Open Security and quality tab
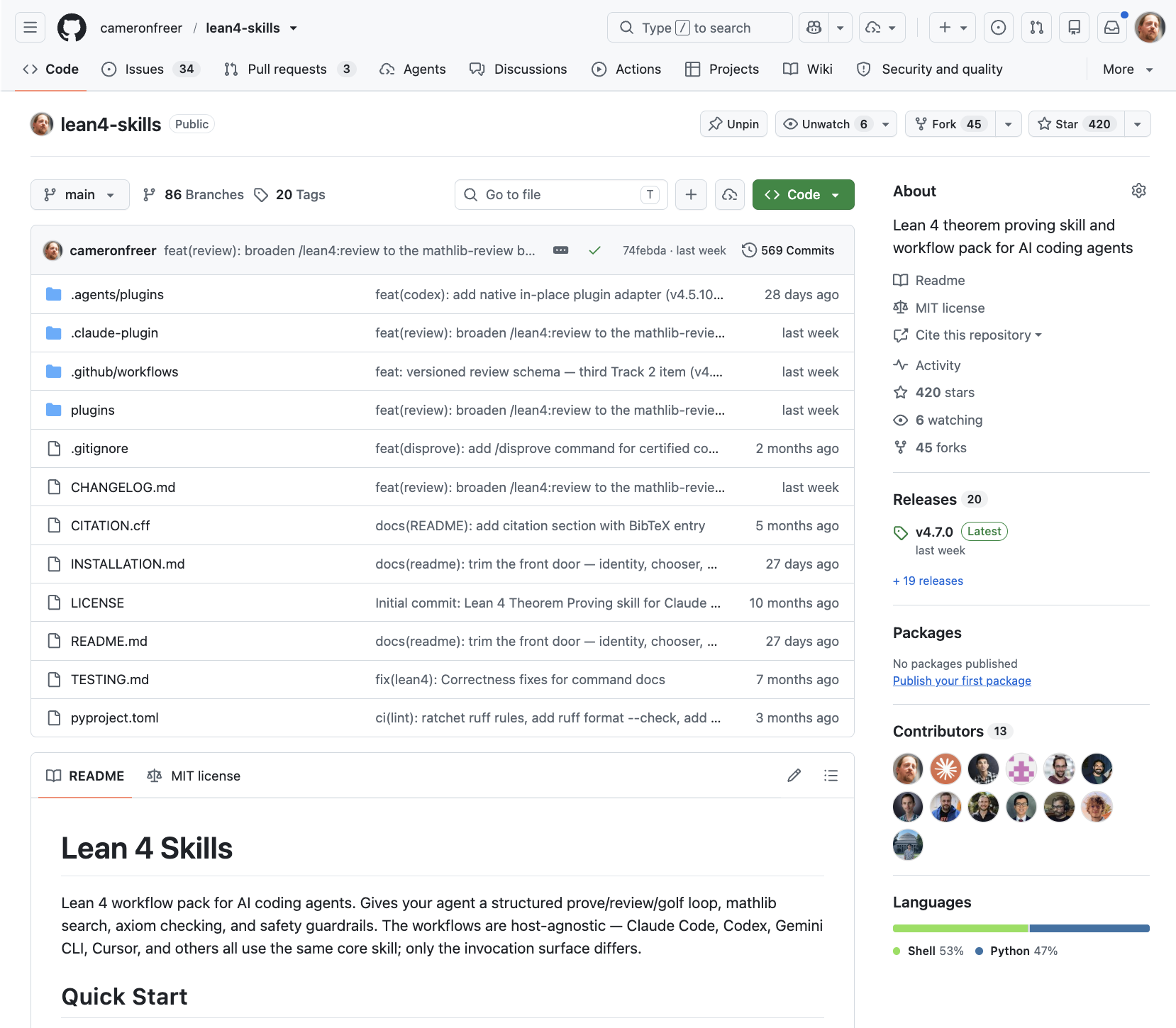1176x1028 pixels. tap(930, 69)
